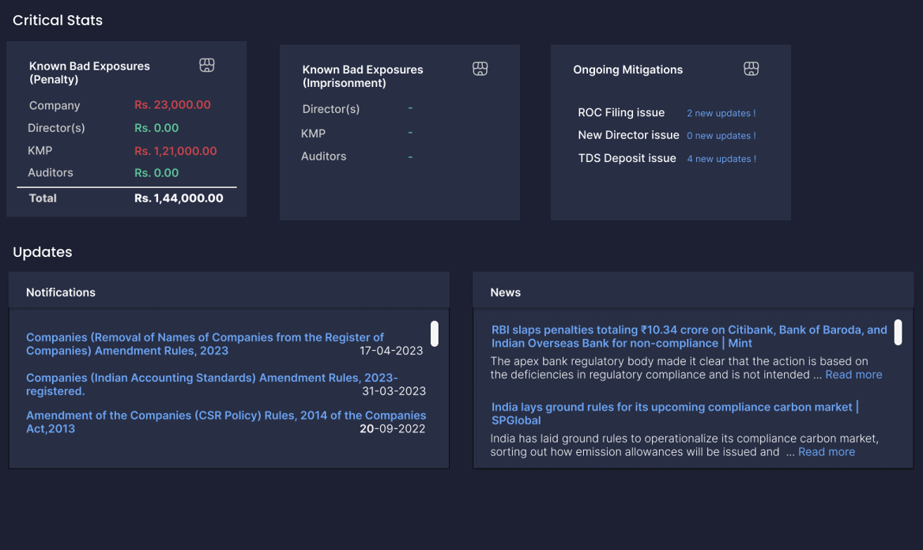
Task: View TDS Deposit issue 4 new updates
Action: click(x=721, y=159)
